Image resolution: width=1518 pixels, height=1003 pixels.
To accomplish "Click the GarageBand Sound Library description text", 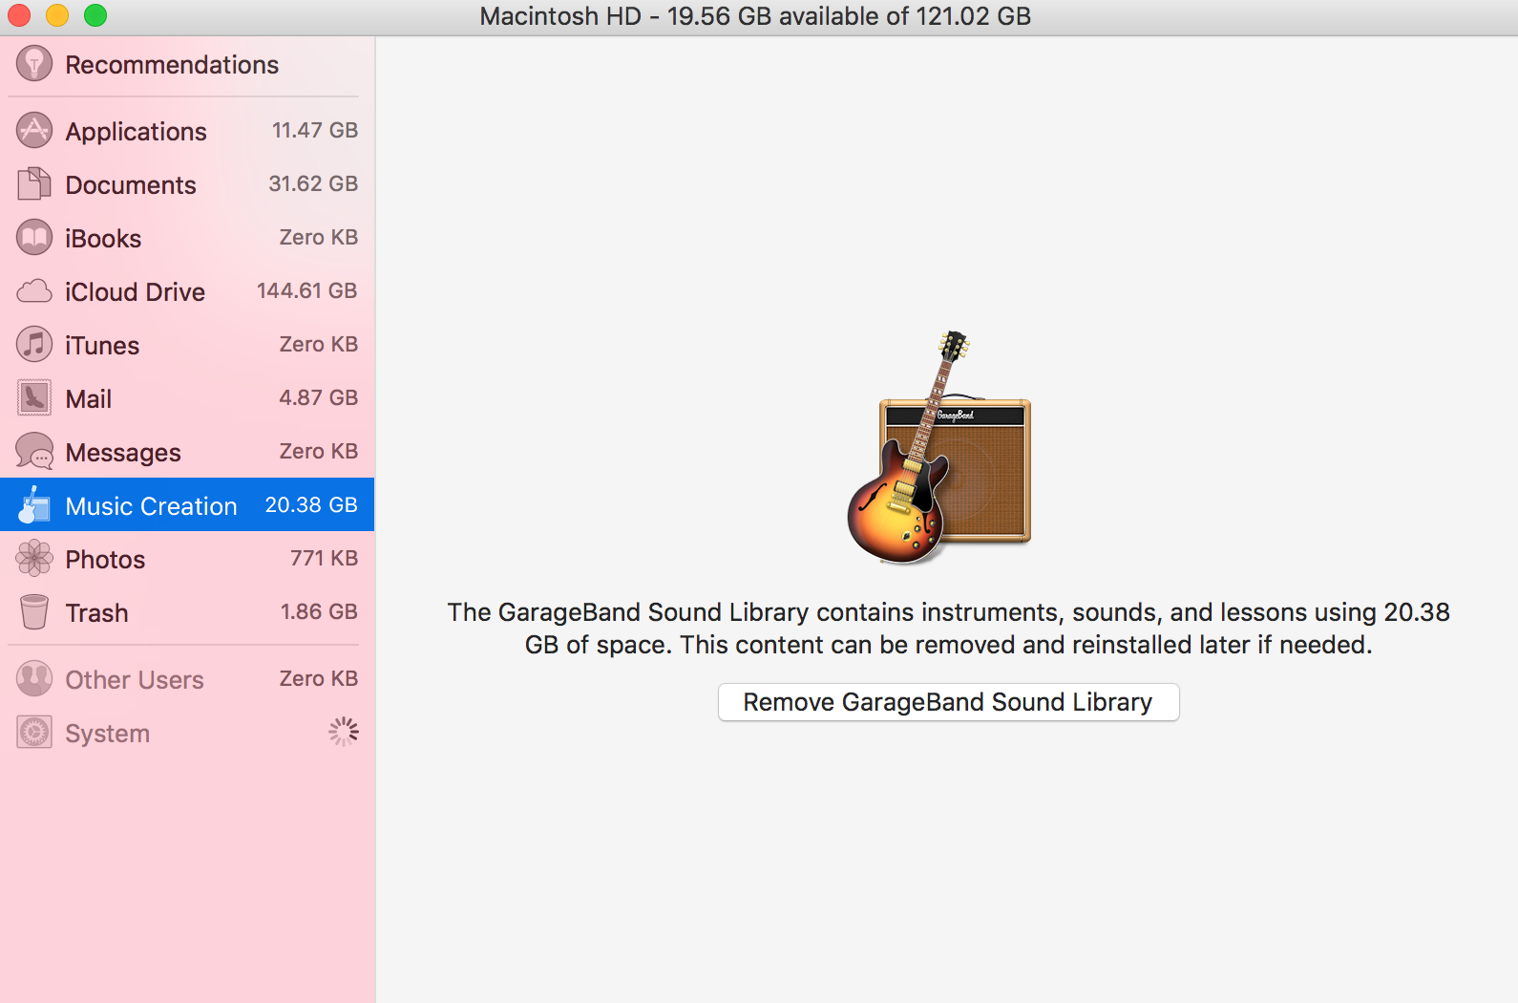I will pyautogui.click(x=949, y=629).
